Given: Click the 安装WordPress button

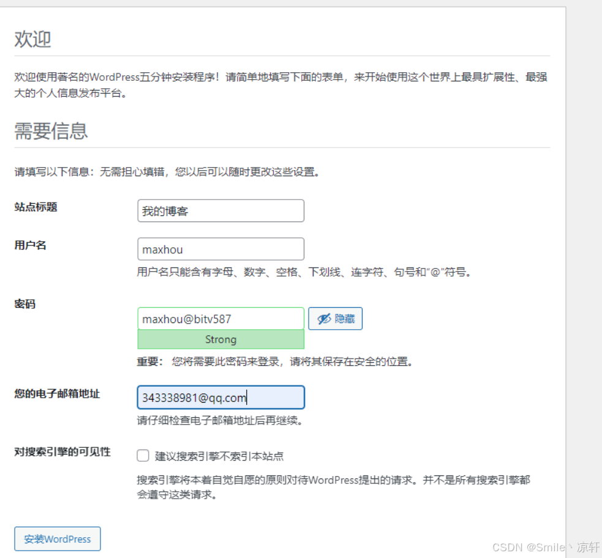Looking at the screenshot, I should click(x=58, y=539).
